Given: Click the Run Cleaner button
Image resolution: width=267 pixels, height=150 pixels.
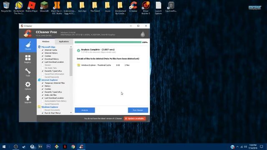Looking at the screenshot, I should tap(138, 110).
